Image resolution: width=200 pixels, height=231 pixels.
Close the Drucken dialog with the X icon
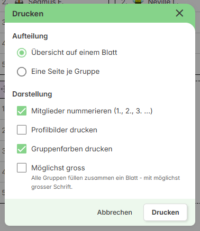179,13
